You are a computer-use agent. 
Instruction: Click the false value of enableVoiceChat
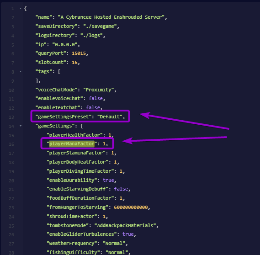coord(96,99)
